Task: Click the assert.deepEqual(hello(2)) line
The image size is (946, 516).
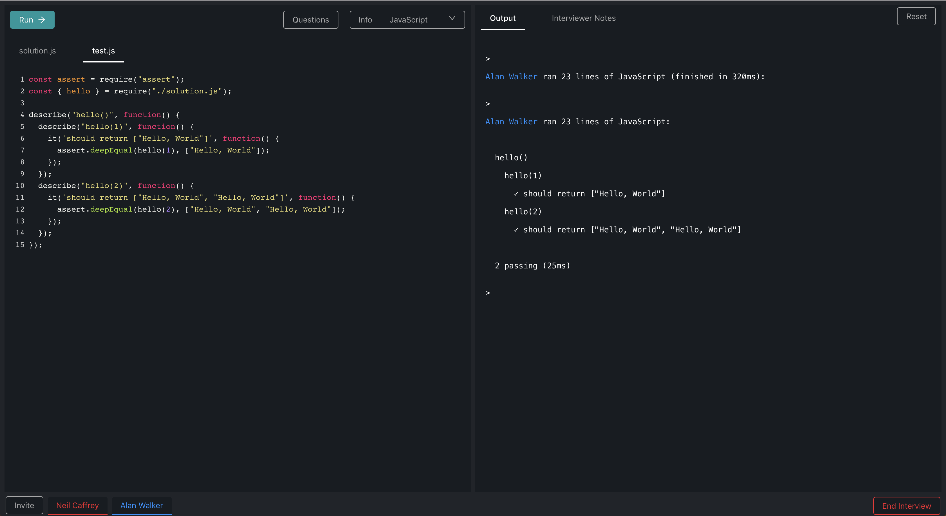Action: (201, 209)
